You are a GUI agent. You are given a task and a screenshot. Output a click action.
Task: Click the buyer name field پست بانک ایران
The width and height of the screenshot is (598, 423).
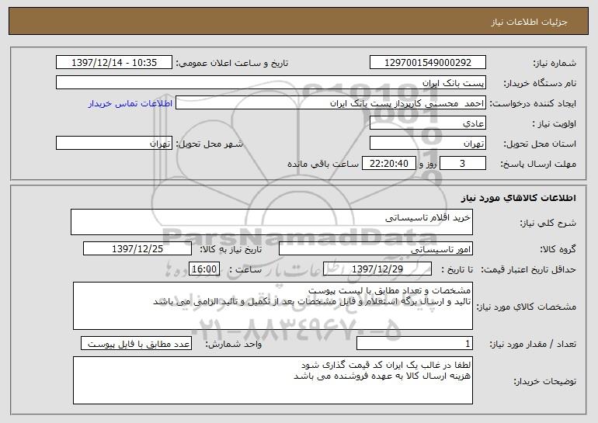click(x=271, y=83)
